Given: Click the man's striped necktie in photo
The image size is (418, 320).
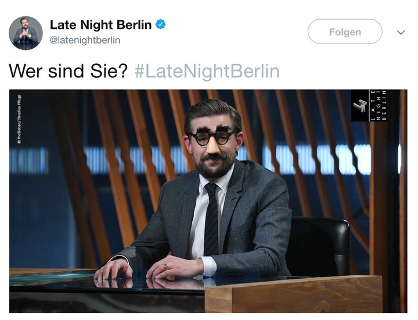Looking at the screenshot, I should (211, 219).
